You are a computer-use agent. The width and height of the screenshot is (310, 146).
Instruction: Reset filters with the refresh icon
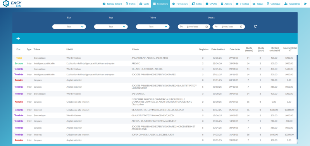click(255, 26)
